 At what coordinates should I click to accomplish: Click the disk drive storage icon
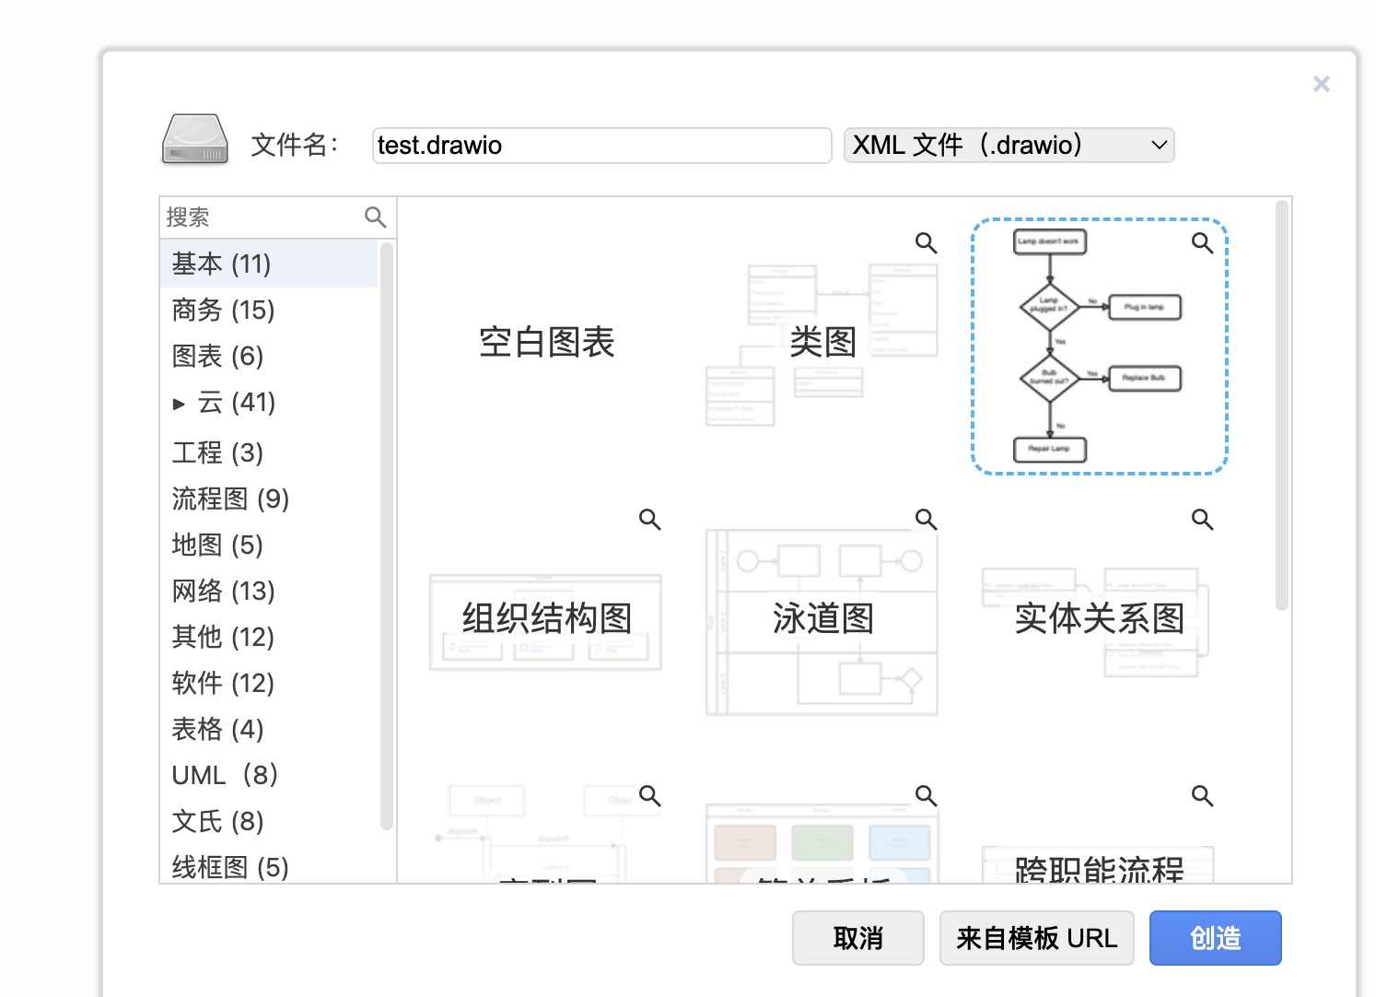click(195, 139)
